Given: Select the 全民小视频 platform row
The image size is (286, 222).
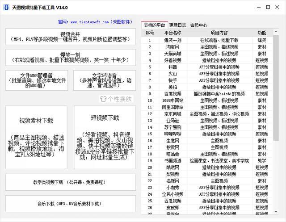Looking at the screenshot, I should point(206,194).
